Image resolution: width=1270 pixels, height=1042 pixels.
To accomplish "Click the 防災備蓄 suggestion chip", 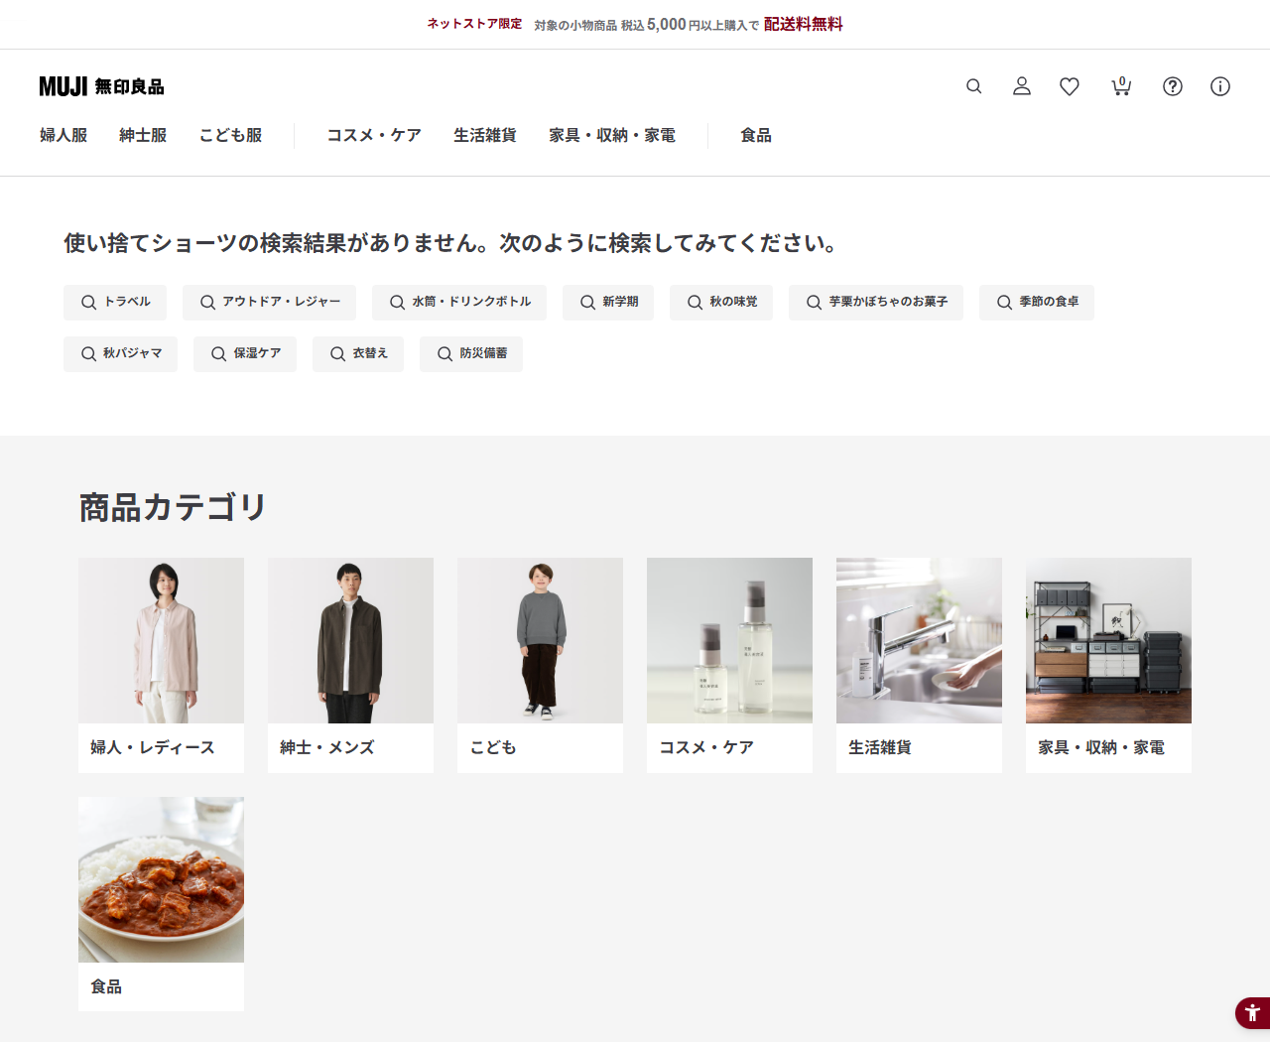I will coord(471,353).
